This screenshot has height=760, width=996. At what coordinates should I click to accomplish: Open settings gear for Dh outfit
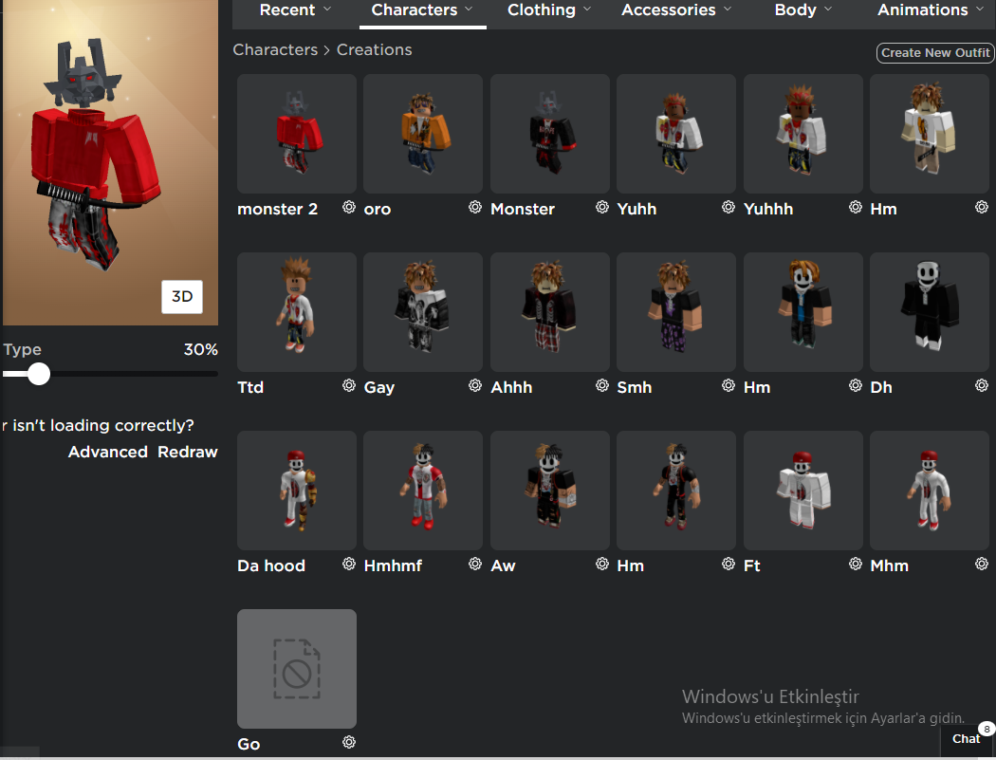click(982, 386)
